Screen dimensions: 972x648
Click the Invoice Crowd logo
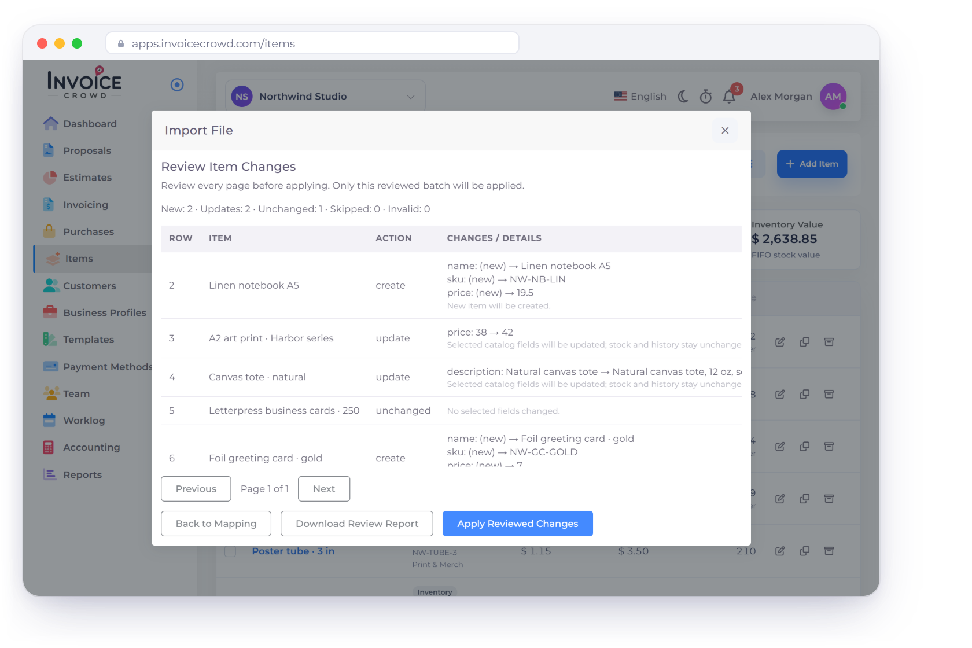pyautogui.click(x=84, y=83)
